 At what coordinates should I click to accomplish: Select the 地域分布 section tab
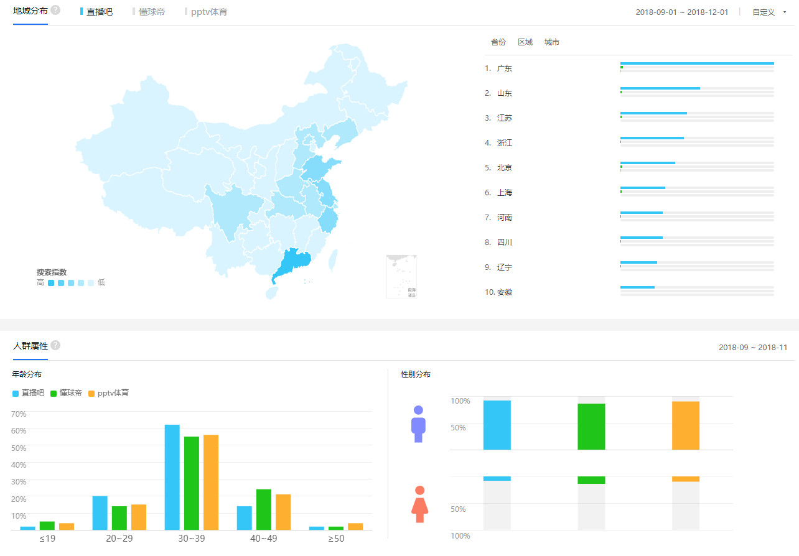tap(30, 11)
